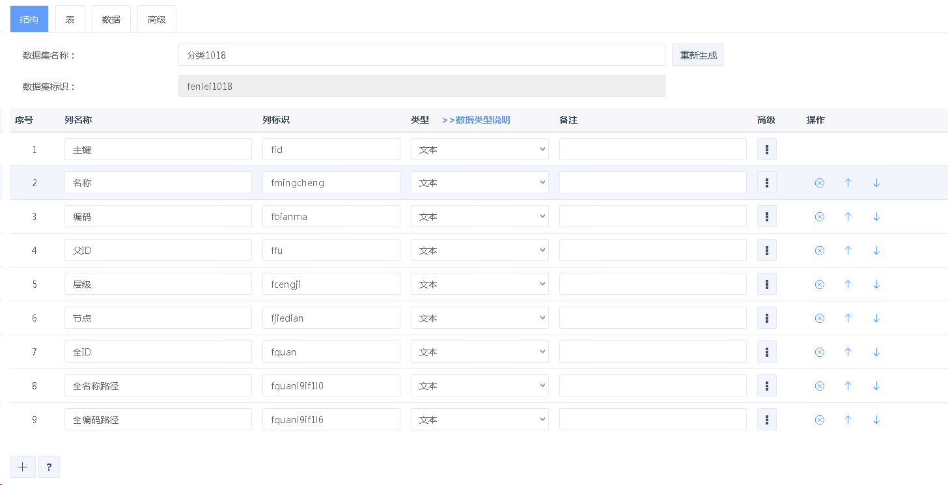Viewport: 948px width, 485px height.
Task: Move the 父ID row down
Action: (x=876, y=251)
